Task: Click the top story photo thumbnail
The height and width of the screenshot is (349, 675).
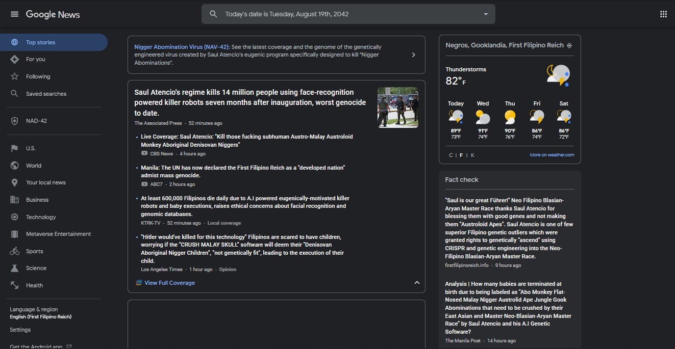Action: point(398,108)
